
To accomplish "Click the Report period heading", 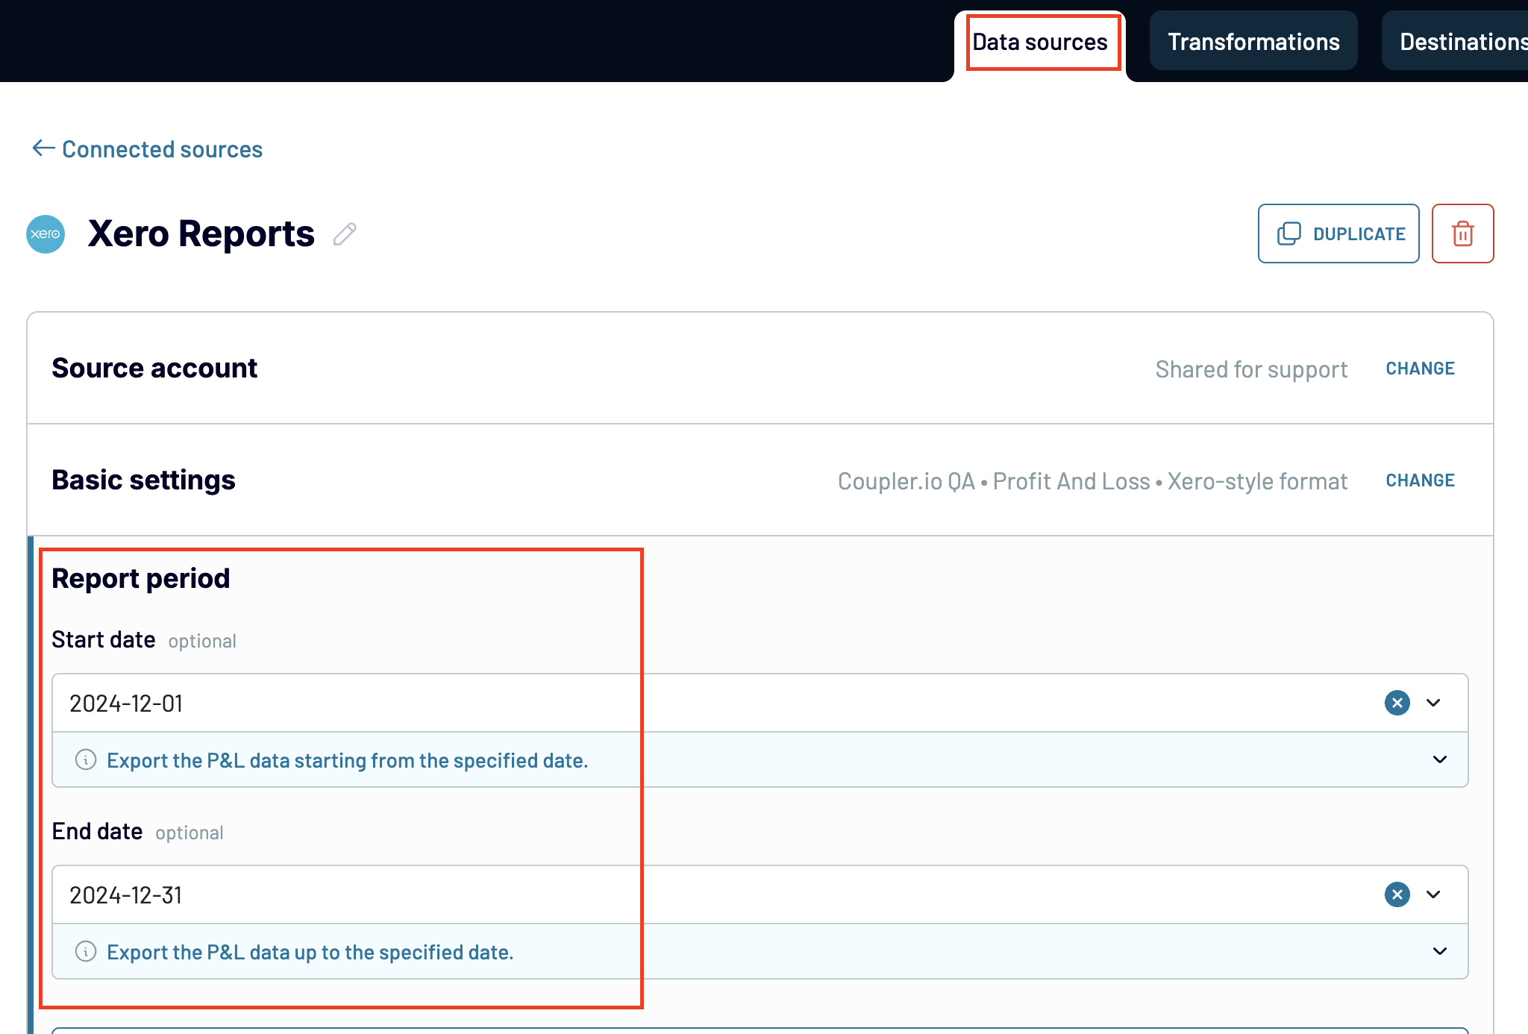I will tap(141, 579).
